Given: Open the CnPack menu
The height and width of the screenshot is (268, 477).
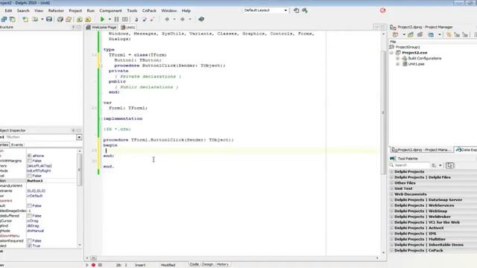Looking at the screenshot, I should click(149, 10).
